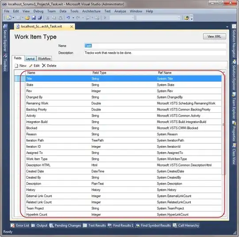Open Find Symbol Results panel
The width and height of the screenshot is (239, 237).
(x=153, y=225)
